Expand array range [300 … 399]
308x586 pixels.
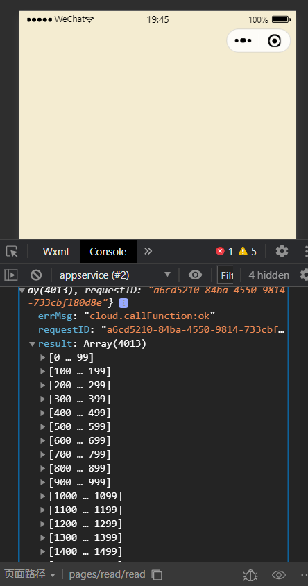pos(42,399)
